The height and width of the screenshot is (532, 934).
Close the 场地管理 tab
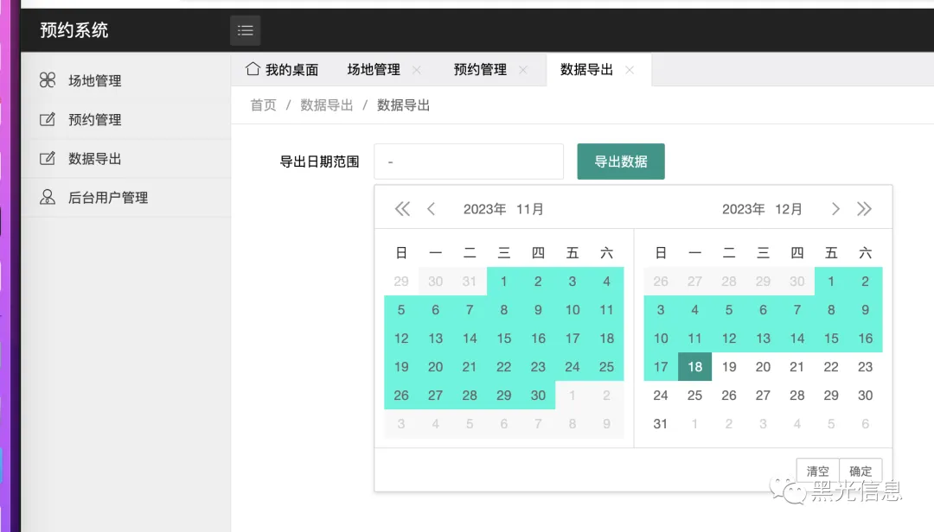tap(417, 70)
